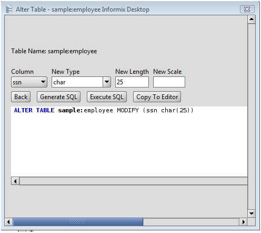Click the Copy To Editor button
The image size is (261, 233).
(x=157, y=97)
